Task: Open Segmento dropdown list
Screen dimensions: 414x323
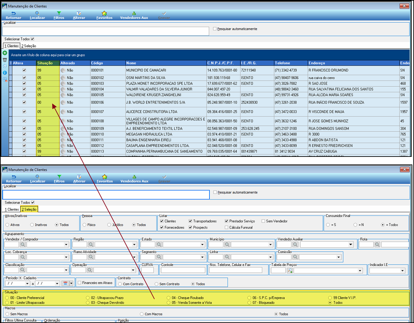Action: 202,257
